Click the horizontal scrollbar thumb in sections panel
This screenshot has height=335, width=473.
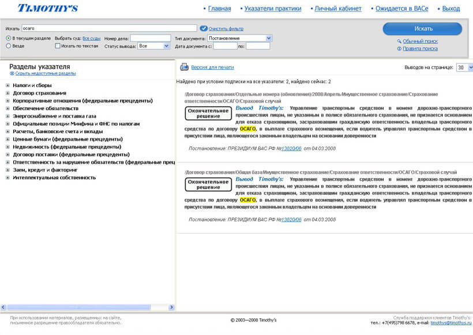pyautogui.click(x=78, y=307)
